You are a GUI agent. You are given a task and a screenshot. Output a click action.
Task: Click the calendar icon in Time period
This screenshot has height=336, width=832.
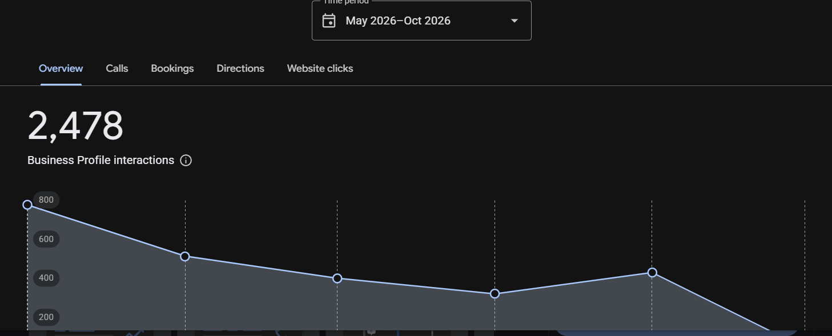coord(329,21)
